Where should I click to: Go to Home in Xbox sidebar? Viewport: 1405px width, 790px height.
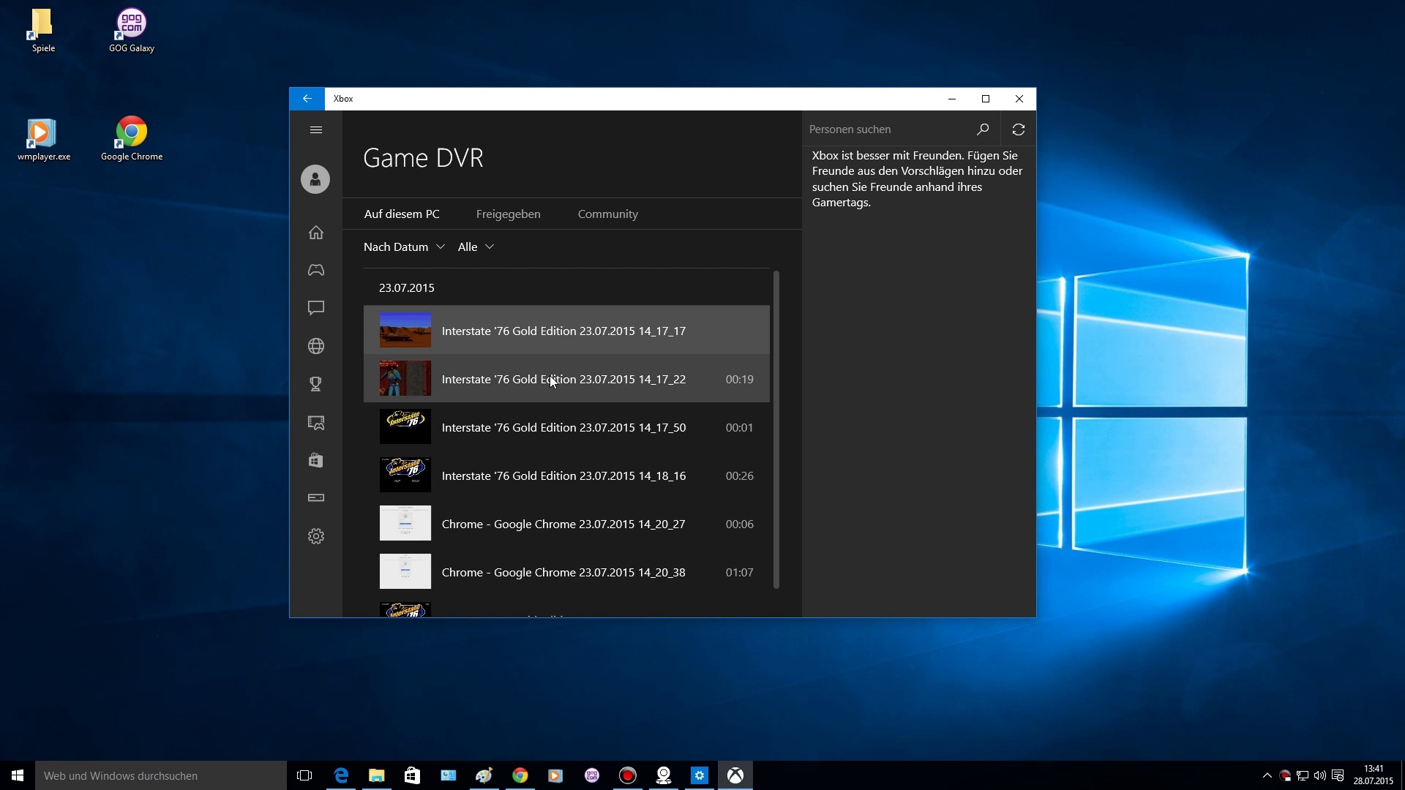[316, 233]
